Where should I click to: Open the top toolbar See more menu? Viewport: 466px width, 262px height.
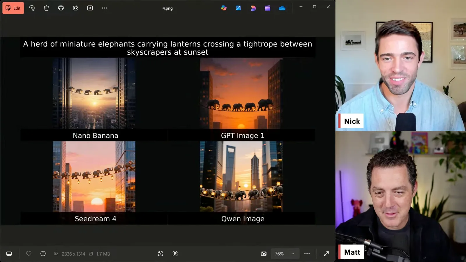coord(105,8)
